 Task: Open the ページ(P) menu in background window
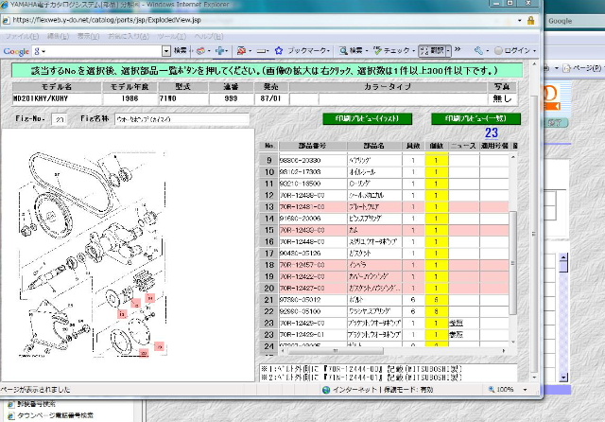coord(586,68)
